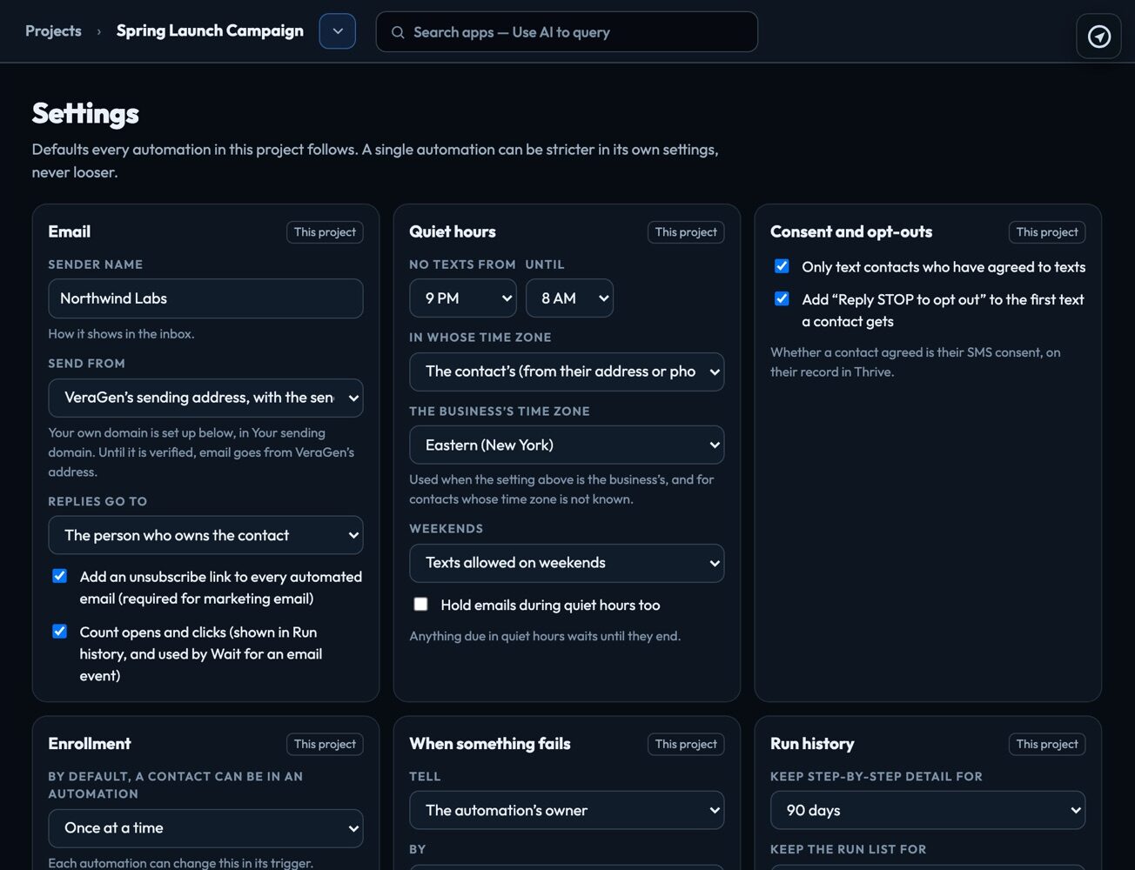Image resolution: width=1135 pixels, height=870 pixels.
Task: Focus the Search apps field
Action: coord(567,32)
